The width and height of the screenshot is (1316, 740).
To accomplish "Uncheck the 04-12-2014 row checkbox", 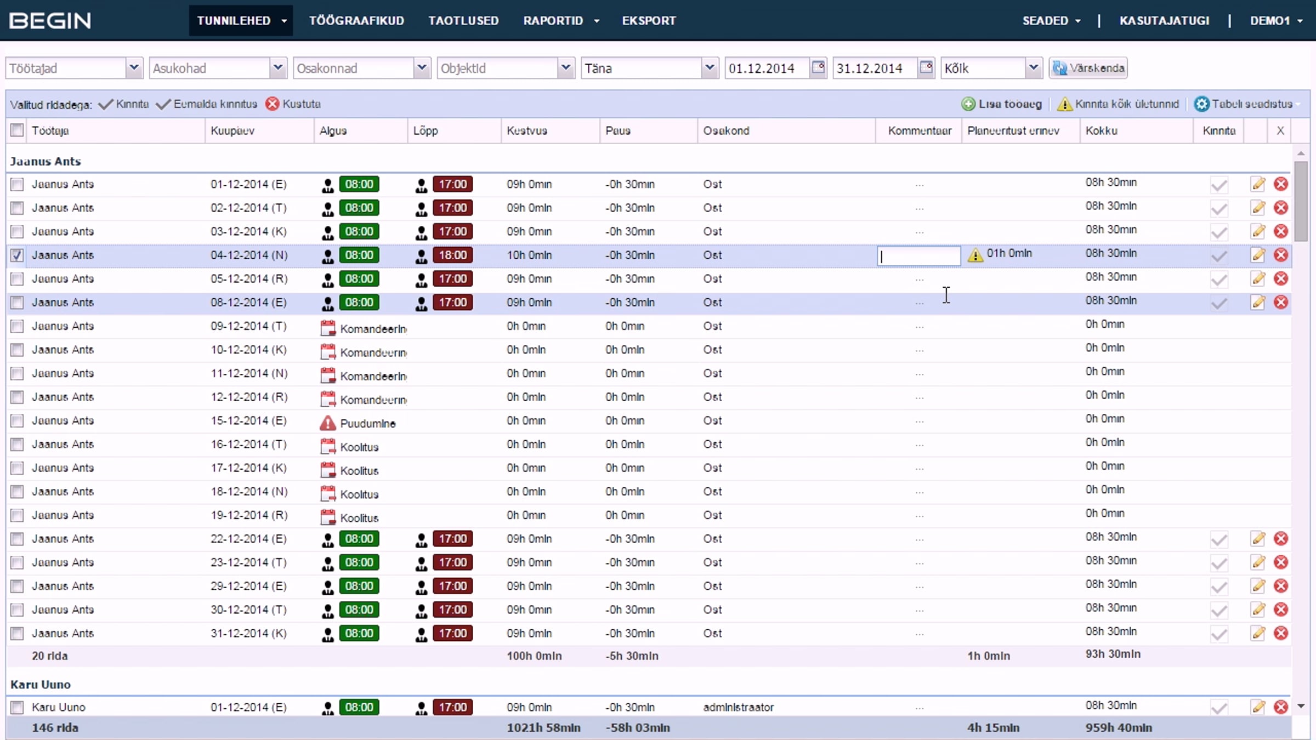I will (x=17, y=255).
